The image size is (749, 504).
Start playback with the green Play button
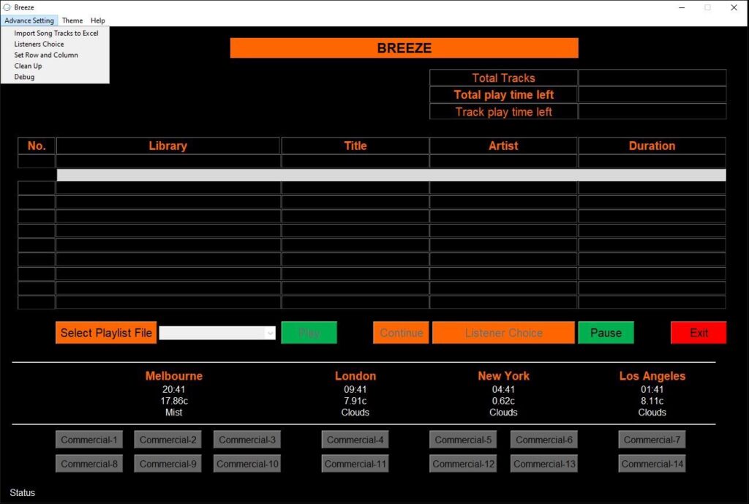coord(309,333)
